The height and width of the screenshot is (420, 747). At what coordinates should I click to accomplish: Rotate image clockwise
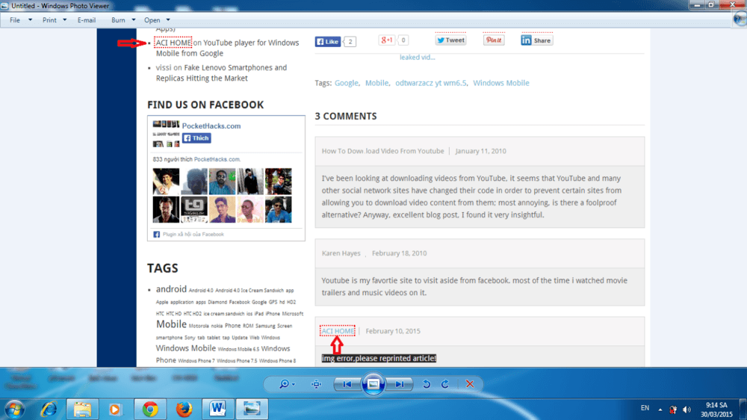pos(445,384)
